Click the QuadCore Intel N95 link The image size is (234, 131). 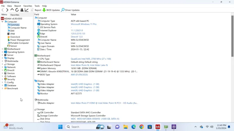[91, 59]
